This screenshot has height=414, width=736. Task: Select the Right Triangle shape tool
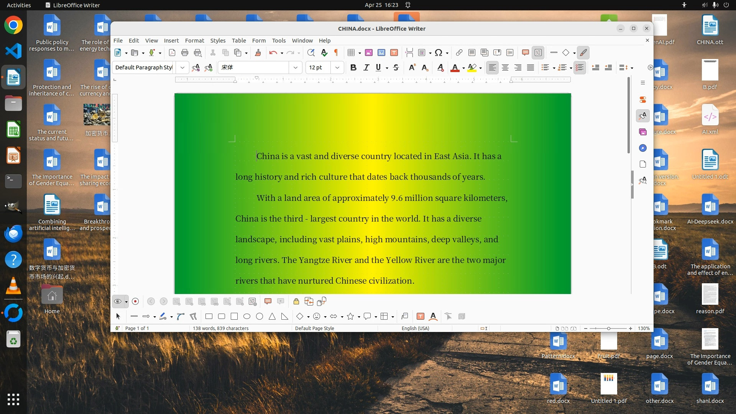[x=284, y=317]
